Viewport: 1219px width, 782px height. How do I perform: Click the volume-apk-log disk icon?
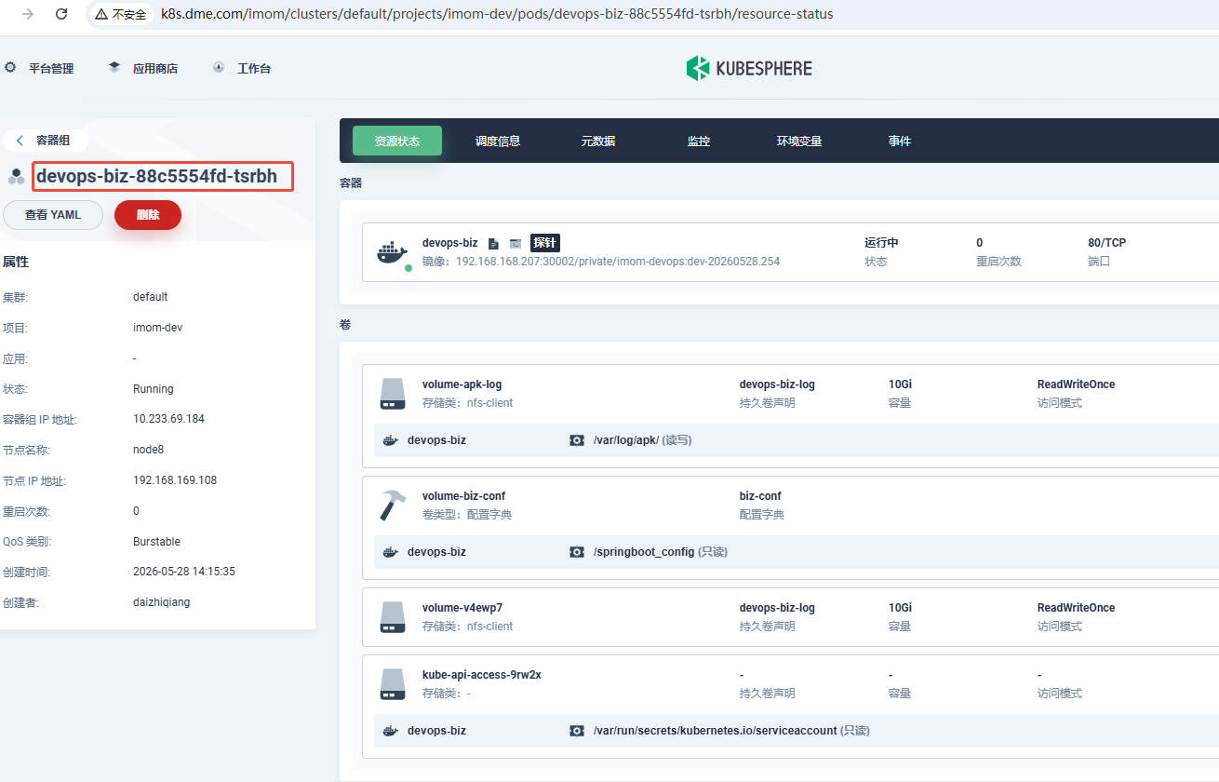[x=393, y=393]
